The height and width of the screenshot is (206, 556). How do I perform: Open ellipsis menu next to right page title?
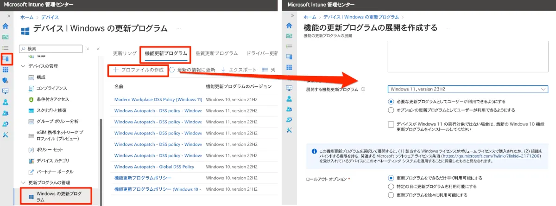449,28
